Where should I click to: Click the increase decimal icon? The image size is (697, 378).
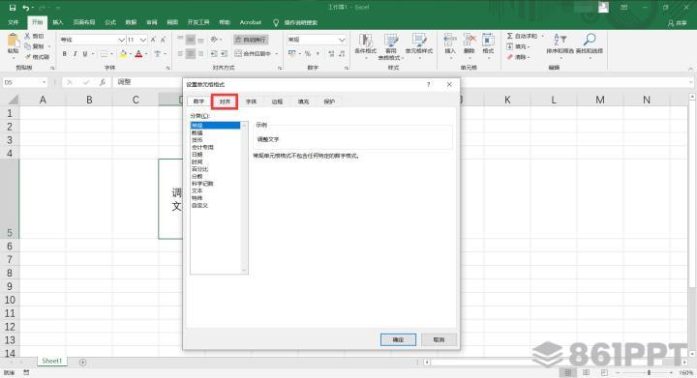[331, 54]
